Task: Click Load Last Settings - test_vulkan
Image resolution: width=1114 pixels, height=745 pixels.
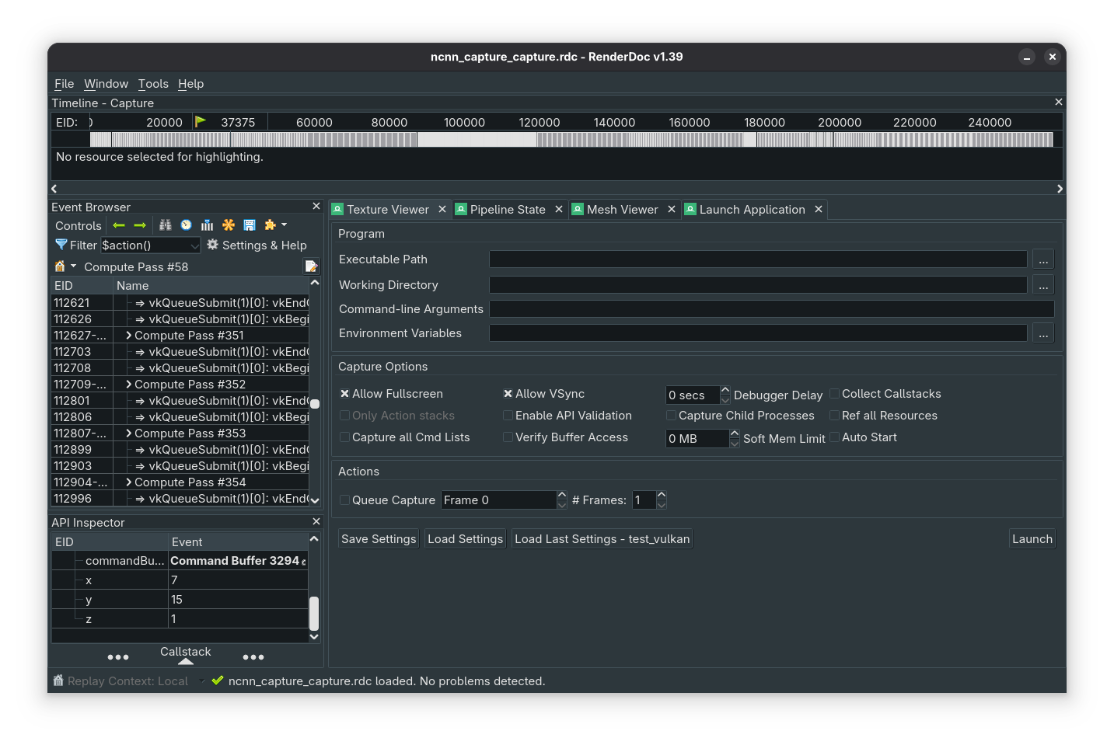Action: [x=602, y=539]
